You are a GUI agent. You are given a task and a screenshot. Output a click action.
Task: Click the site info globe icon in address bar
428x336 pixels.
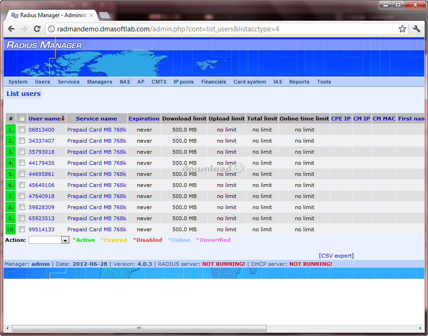click(51, 29)
